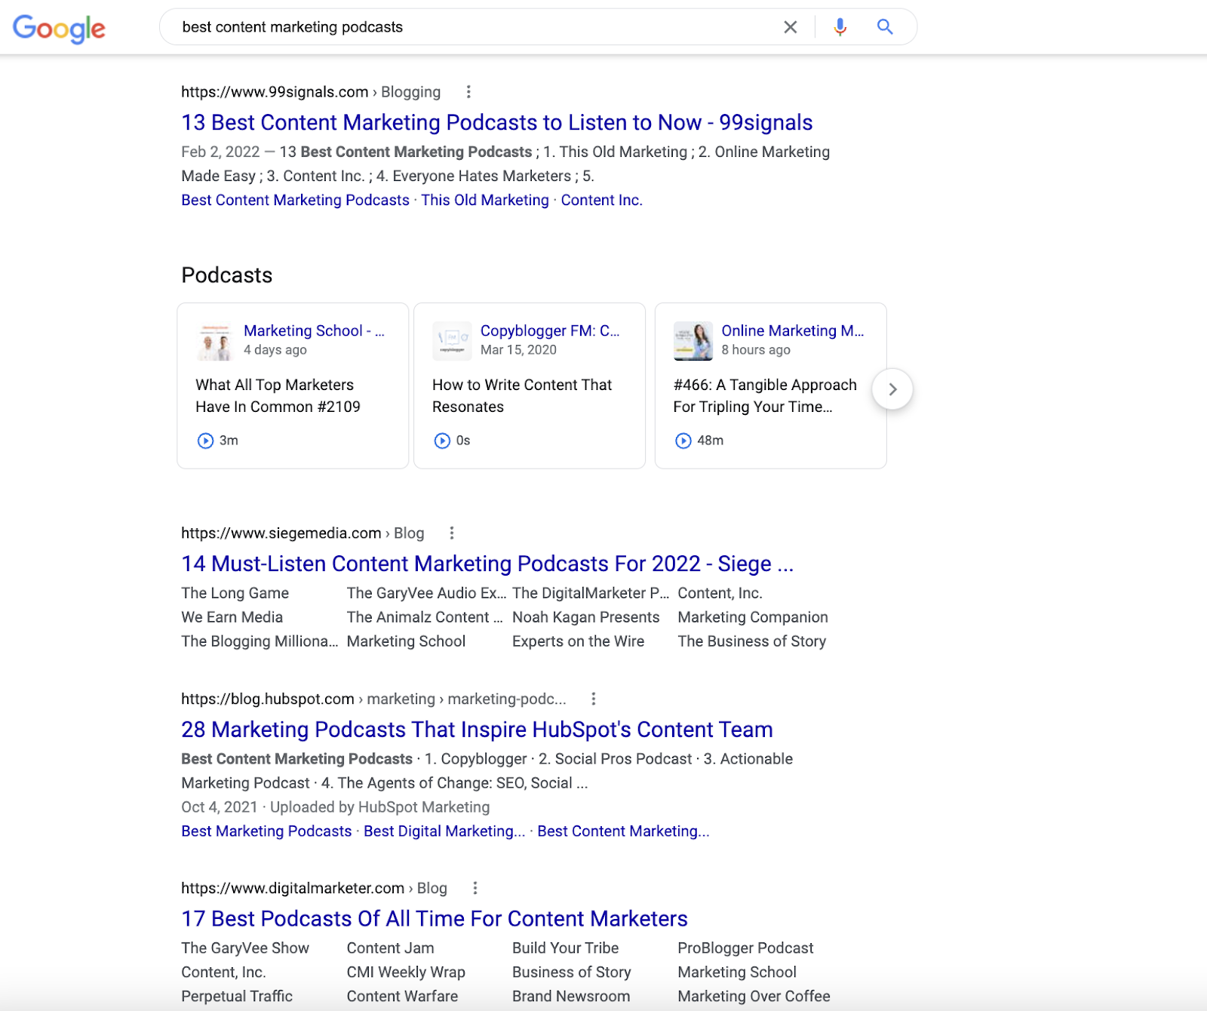Open the Copybrogger FM podcast title link
This screenshot has width=1207, height=1011.
tap(549, 330)
